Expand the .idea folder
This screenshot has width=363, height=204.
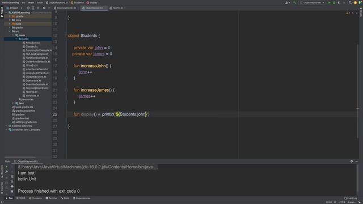pyautogui.click(x=10, y=20)
